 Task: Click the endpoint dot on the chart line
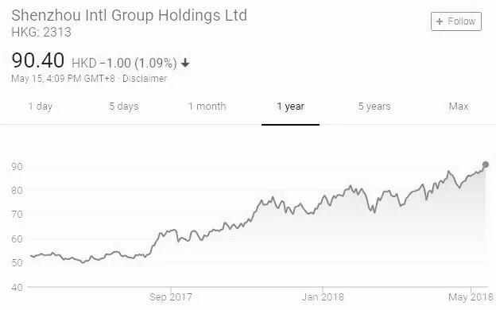coord(486,165)
